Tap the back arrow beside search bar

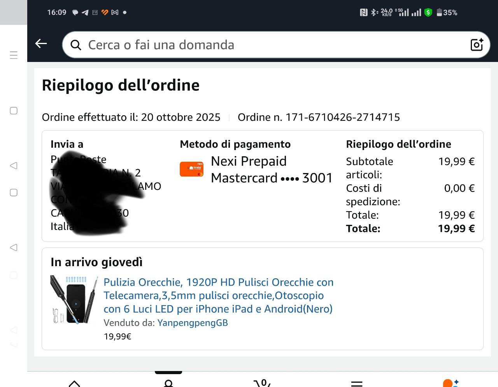pos(41,44)
